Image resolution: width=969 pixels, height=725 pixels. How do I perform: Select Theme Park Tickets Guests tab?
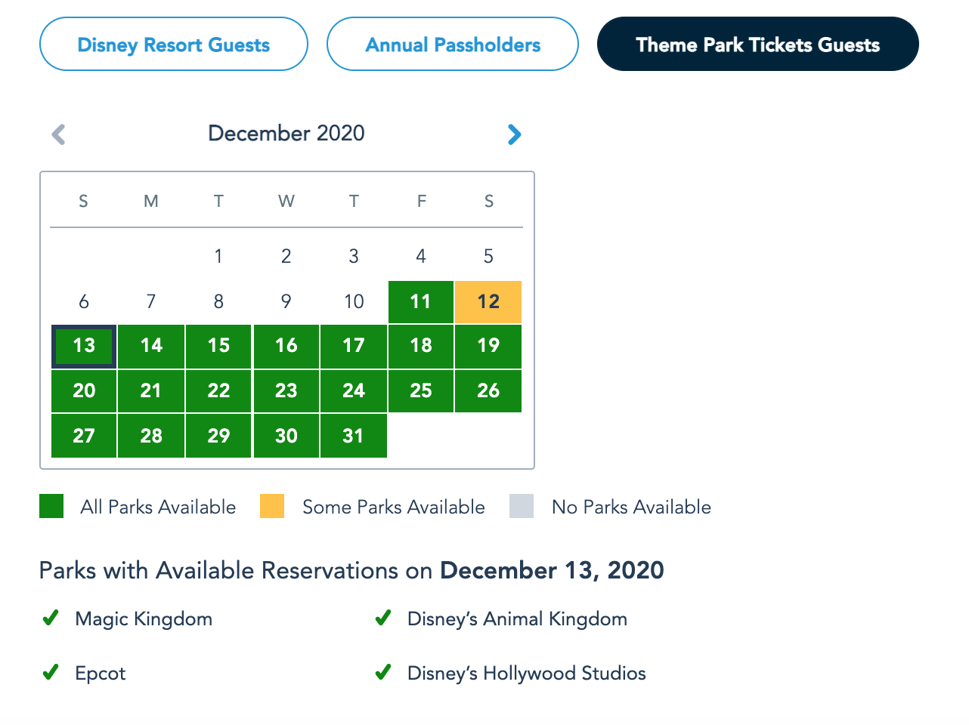757,45
